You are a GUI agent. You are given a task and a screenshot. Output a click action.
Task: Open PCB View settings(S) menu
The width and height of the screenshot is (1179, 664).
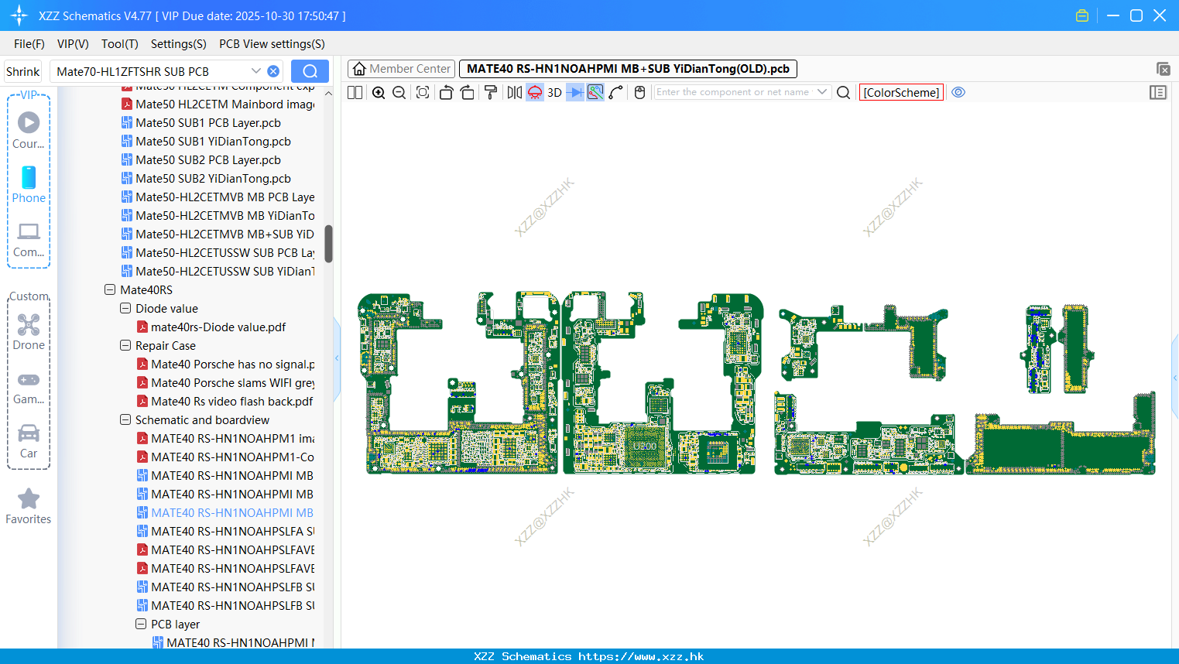click(x=272, y=44)
